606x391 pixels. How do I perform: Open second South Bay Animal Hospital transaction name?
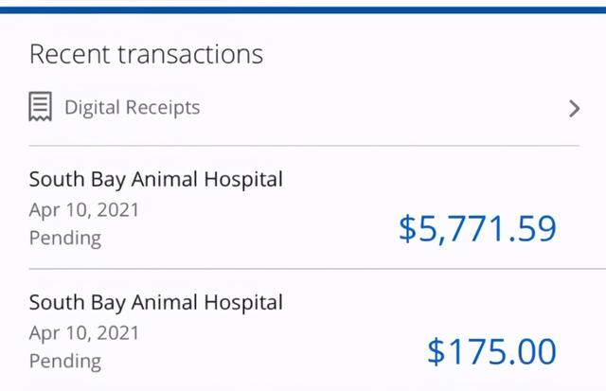(x=156, y=303)
